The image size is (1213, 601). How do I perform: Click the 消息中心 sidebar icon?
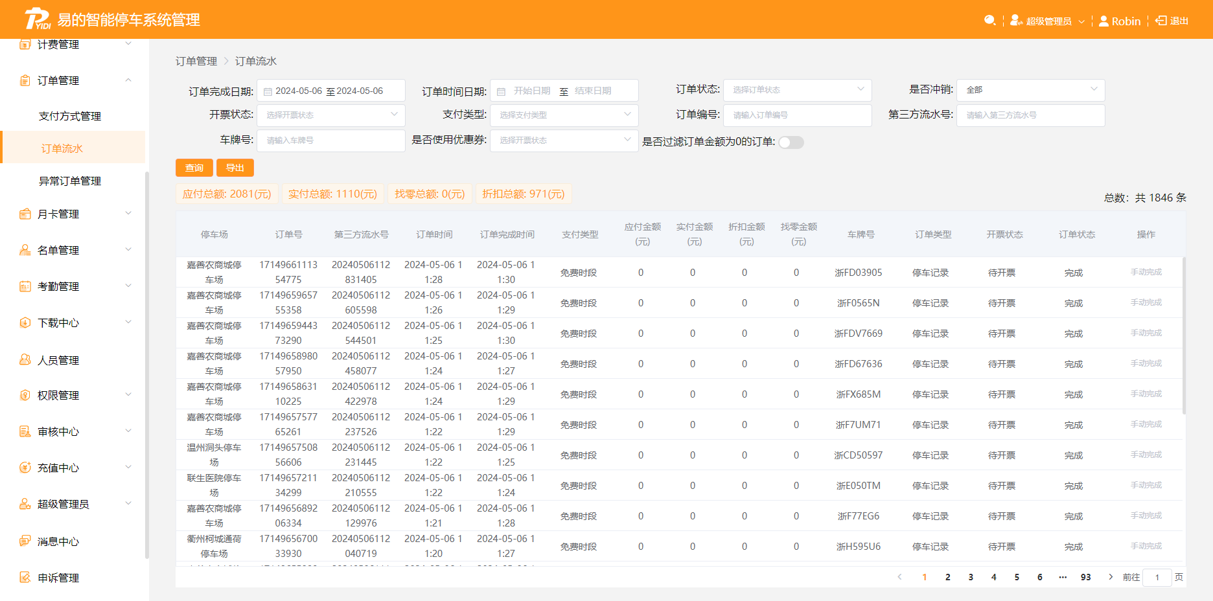tap(25, 541)
